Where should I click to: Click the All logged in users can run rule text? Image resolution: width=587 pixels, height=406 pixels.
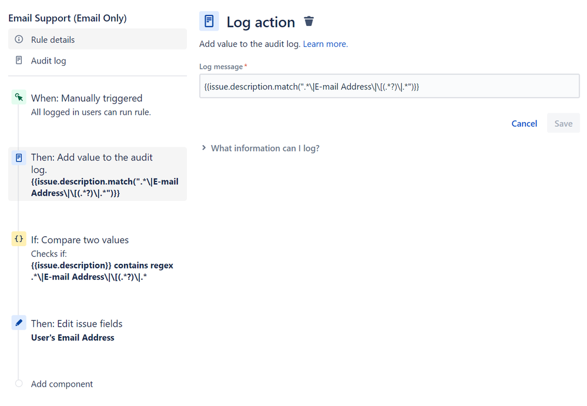91,112
